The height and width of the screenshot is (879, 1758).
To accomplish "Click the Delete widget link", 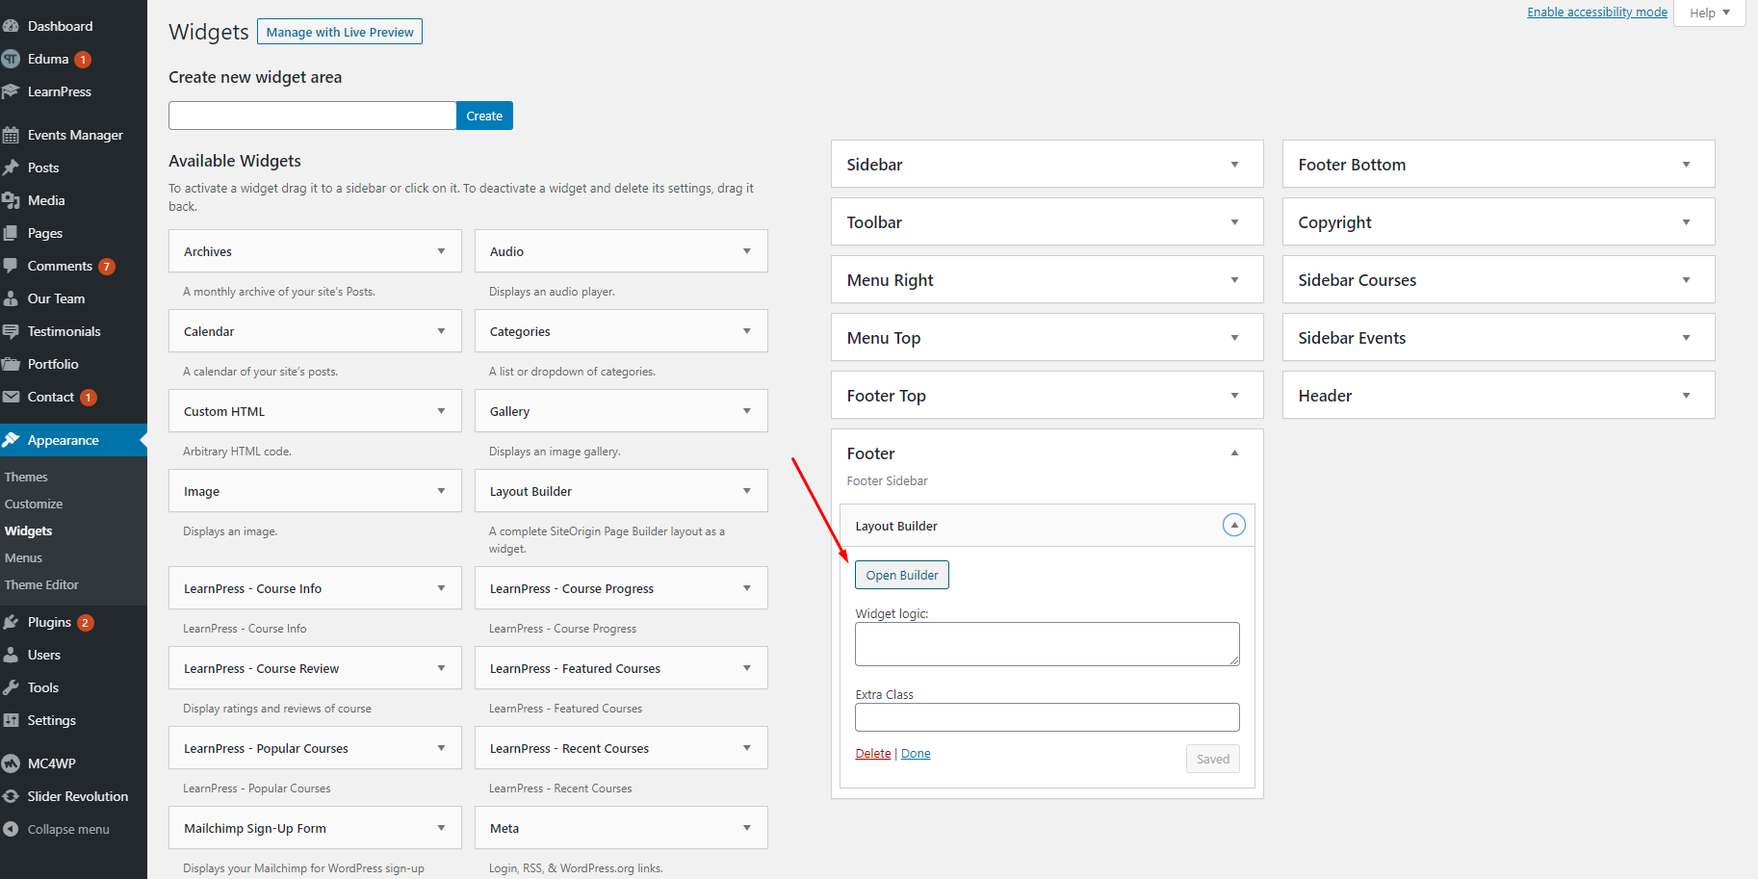I will (x=873, y=754).
